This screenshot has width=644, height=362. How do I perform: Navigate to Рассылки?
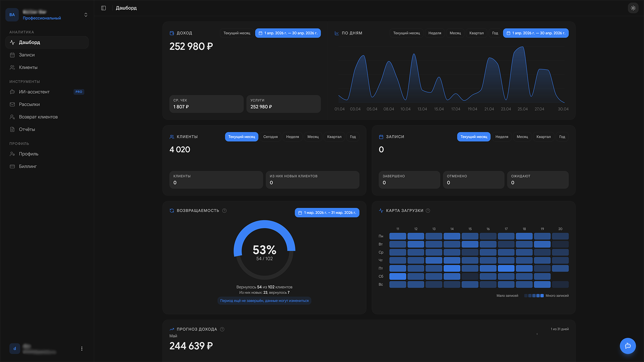[47, 104]
